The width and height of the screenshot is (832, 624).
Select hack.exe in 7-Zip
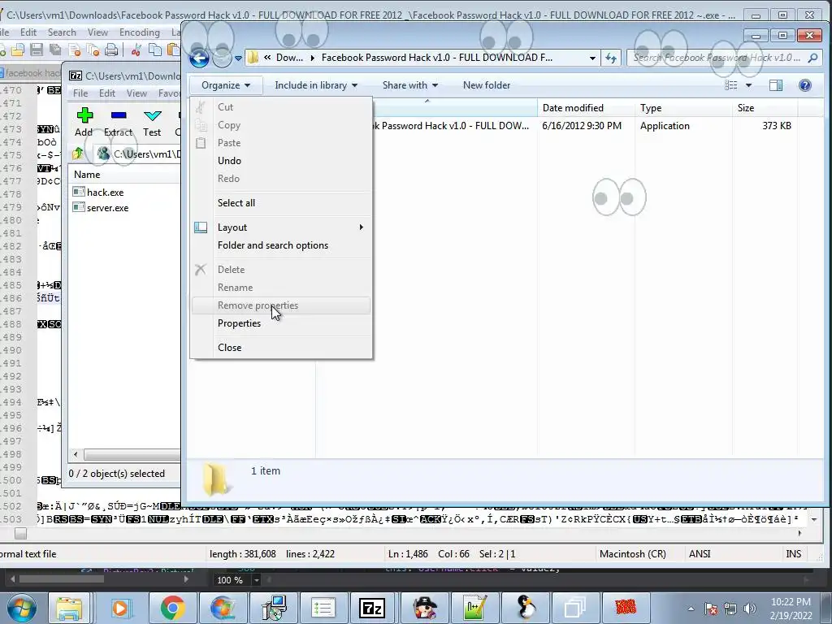click(105, 193)
